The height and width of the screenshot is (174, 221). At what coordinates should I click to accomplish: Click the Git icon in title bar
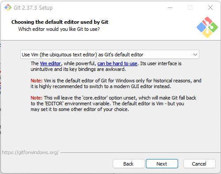coord(8,7)
